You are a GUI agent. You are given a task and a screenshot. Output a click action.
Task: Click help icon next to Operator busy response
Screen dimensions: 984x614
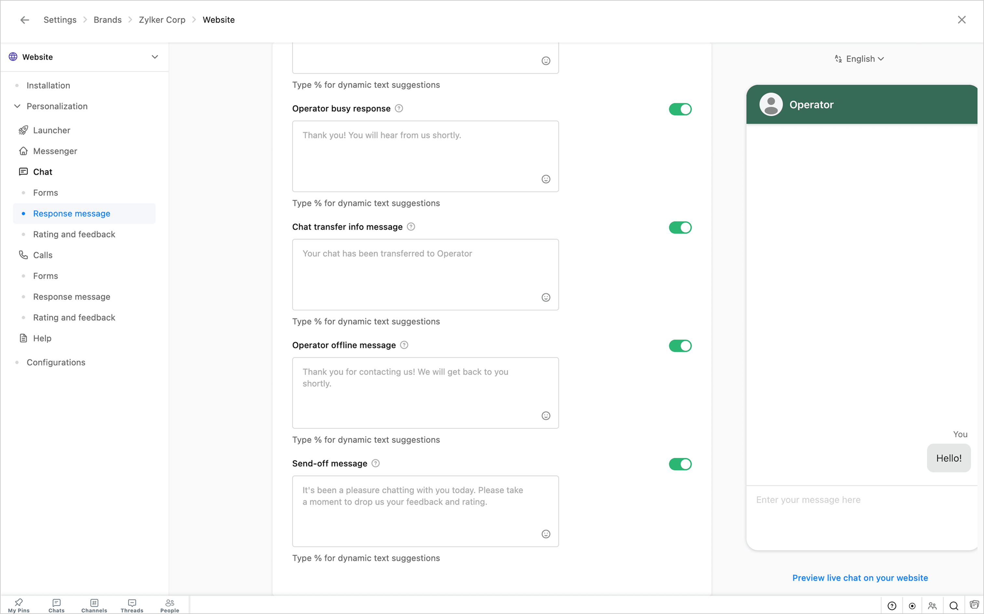[399, 109]
